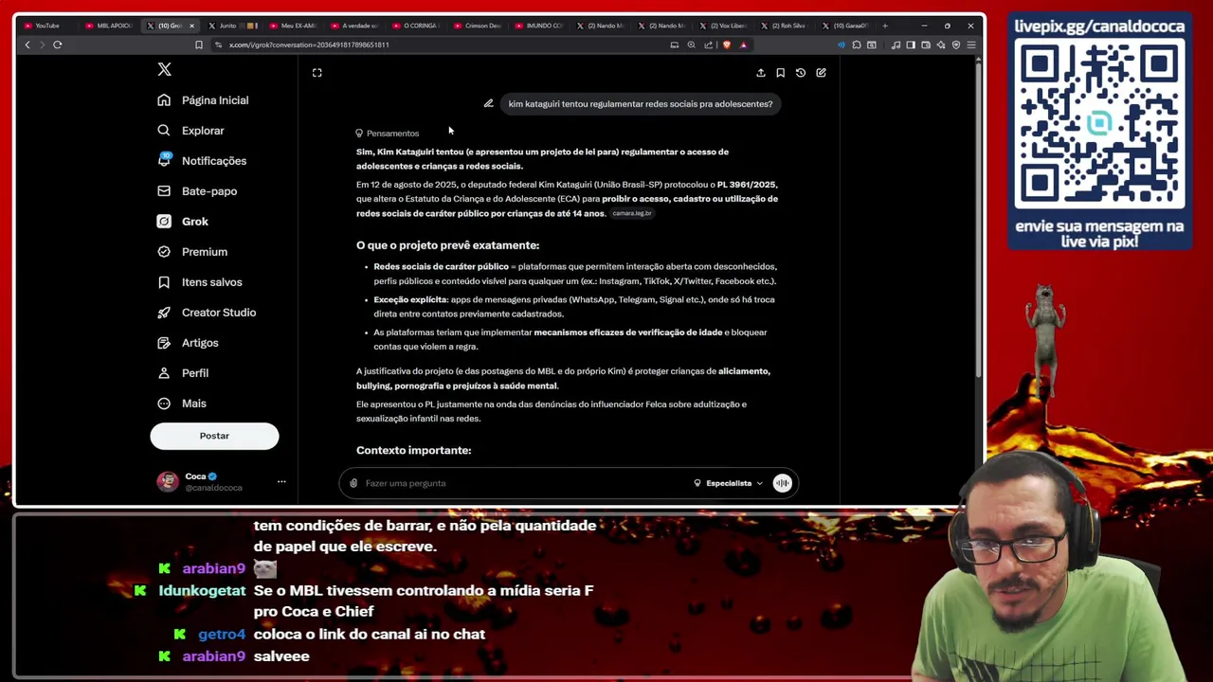Open new browser tab

[x=885, y=26]
